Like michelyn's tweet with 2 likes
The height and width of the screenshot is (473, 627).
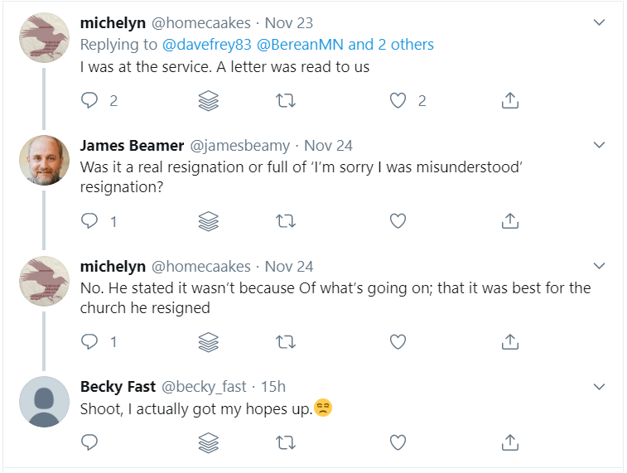tap(398, 100)
